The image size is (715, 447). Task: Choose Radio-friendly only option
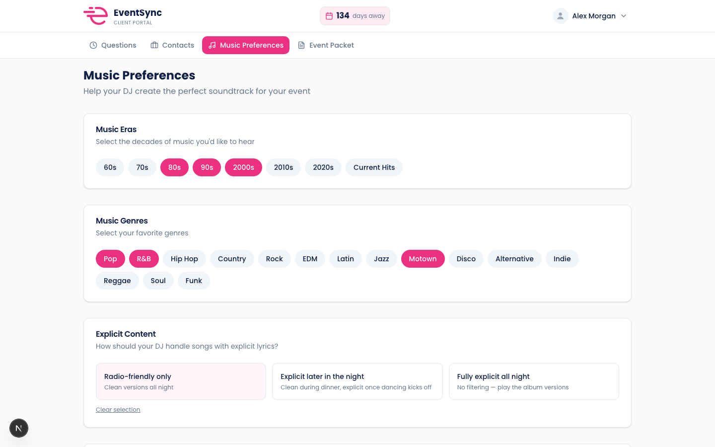point(181,381)
